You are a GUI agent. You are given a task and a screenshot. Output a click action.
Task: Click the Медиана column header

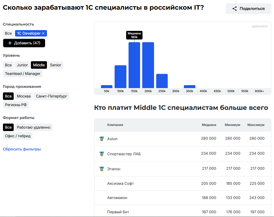[x=209, y=125]
